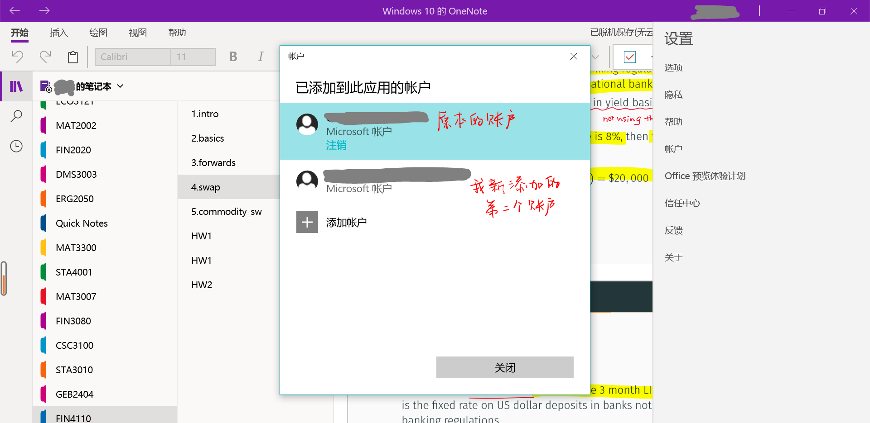The width and height of the screenshot is (870, 423).
Task: Click the back arrow in title bar
Action: click(14, 10)
